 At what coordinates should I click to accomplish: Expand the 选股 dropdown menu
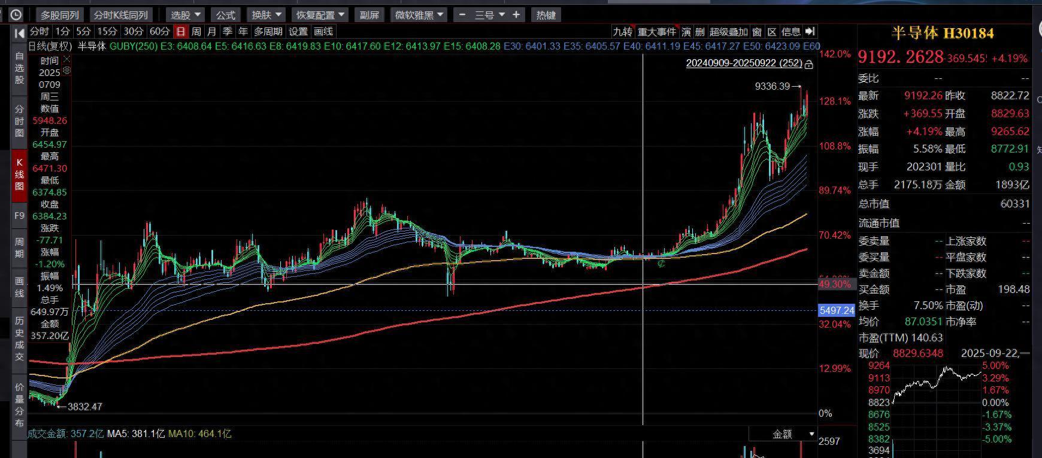click(x=186, y=15)
